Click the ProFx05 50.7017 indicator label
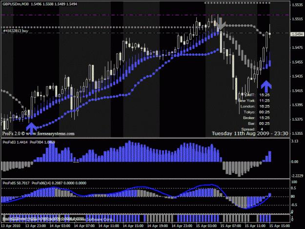 coord(16,183)
